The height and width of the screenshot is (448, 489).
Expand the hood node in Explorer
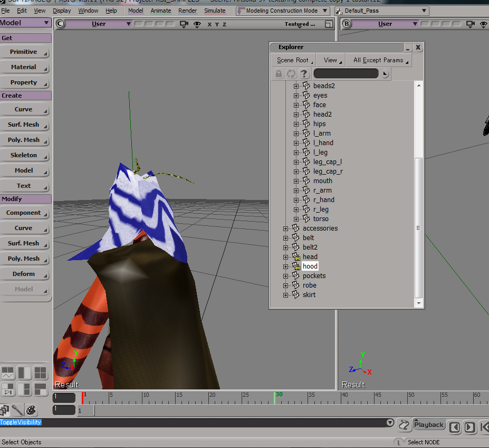[285, 266]
